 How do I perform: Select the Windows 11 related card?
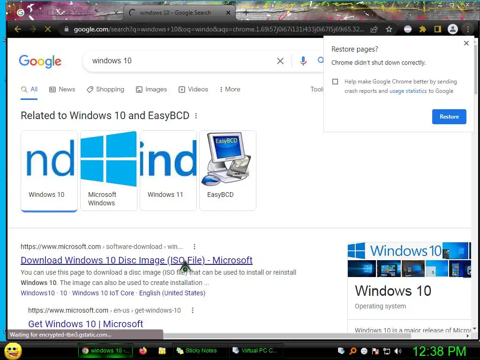168,171
